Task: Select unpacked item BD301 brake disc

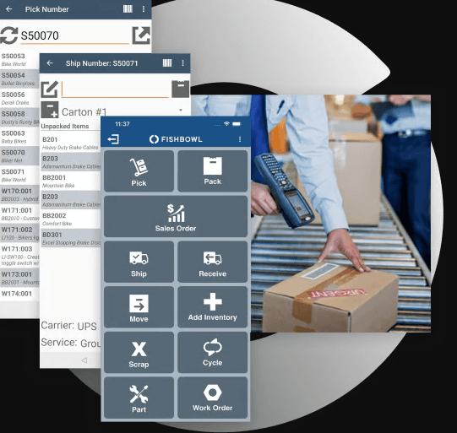Action: click(x=71, y=238)
